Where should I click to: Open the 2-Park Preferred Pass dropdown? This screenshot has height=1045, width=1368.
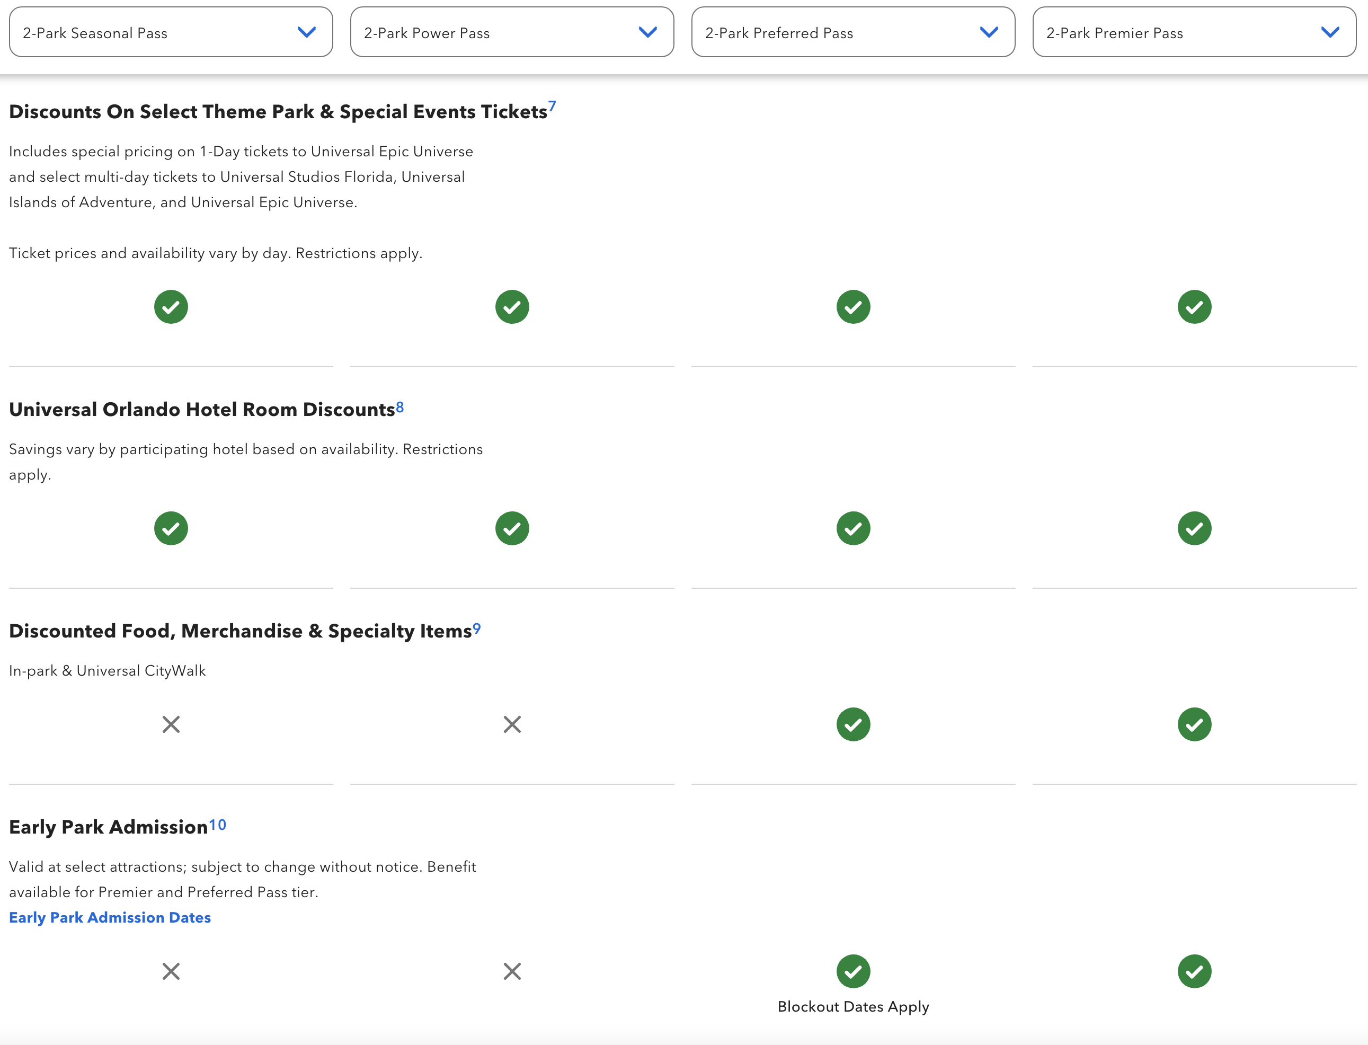[x=853, y=32]
